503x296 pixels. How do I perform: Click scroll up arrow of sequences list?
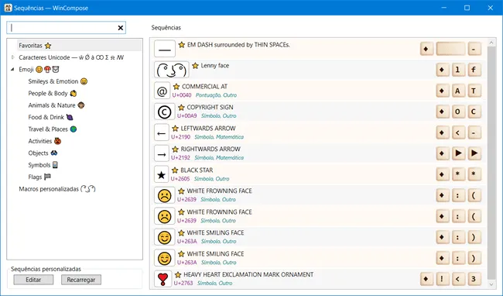click(491, 43)
